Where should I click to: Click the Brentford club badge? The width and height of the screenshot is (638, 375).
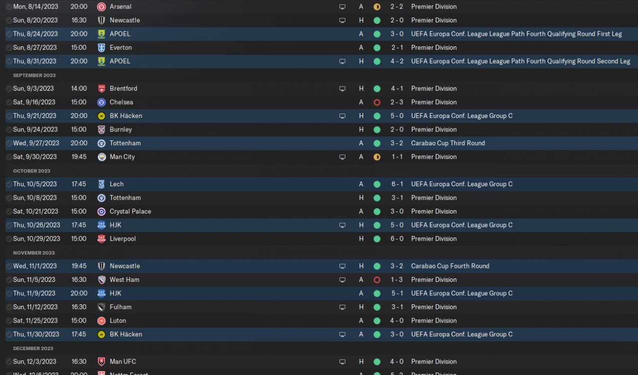[101, 89]
